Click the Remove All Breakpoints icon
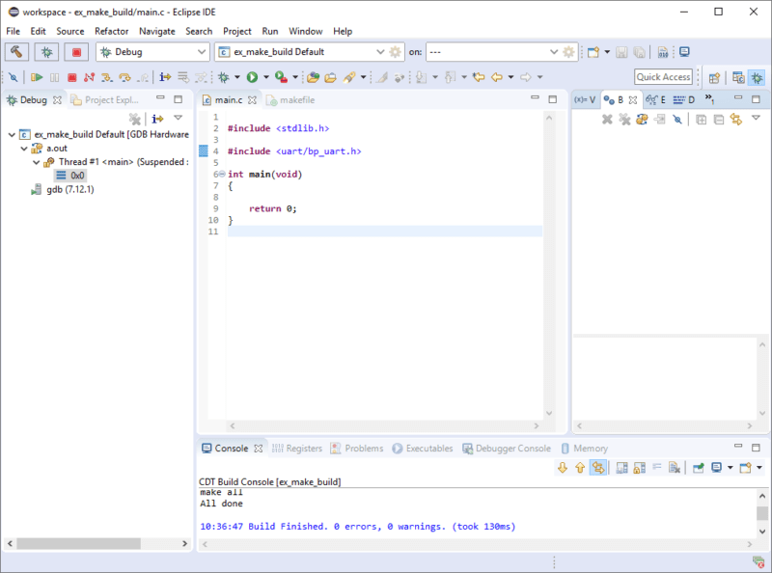Screen dimensions: 772x573 pyautogui.click(x=623, y=118)
